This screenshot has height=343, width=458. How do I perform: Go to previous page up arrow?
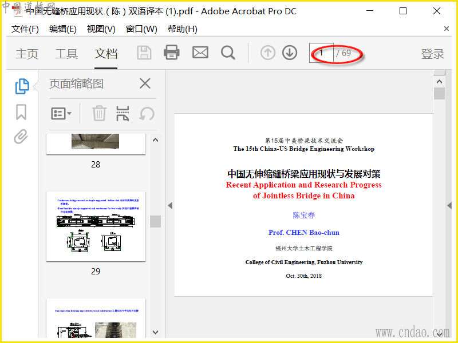pyautogui.click(x=267, y=53)
